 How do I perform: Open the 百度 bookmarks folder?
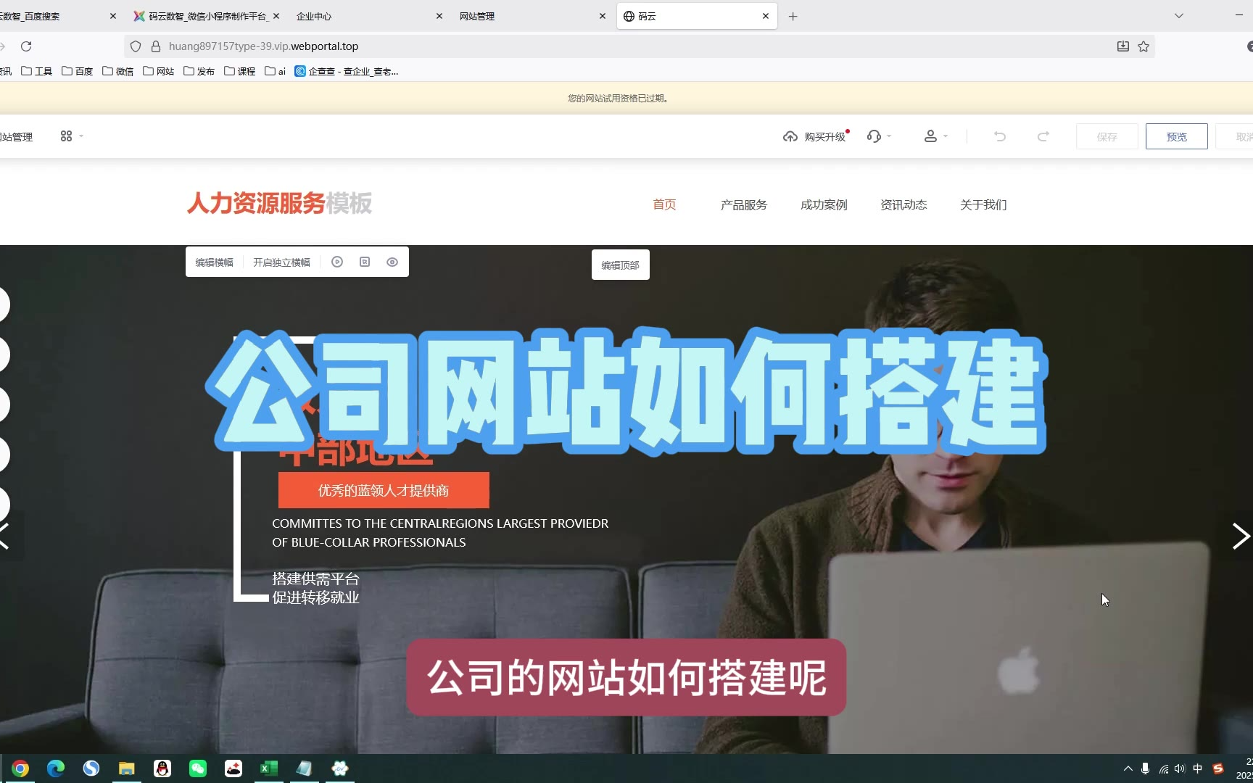(78, 71)
